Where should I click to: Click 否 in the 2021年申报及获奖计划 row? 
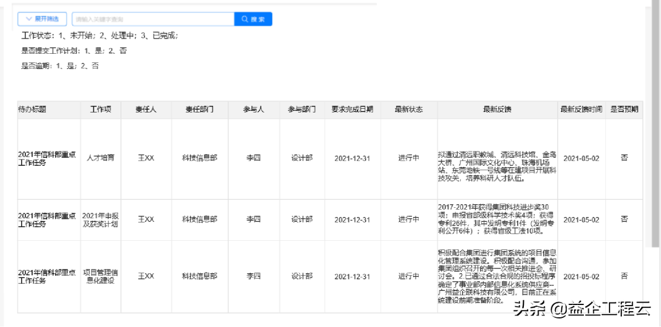tap(624, 219)
